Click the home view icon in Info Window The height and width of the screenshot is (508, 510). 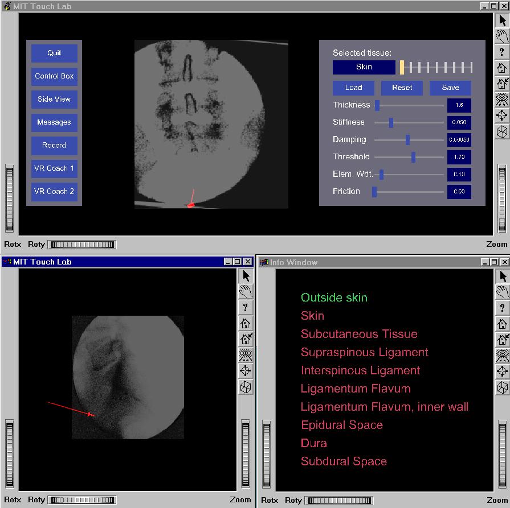click(502, 324)
